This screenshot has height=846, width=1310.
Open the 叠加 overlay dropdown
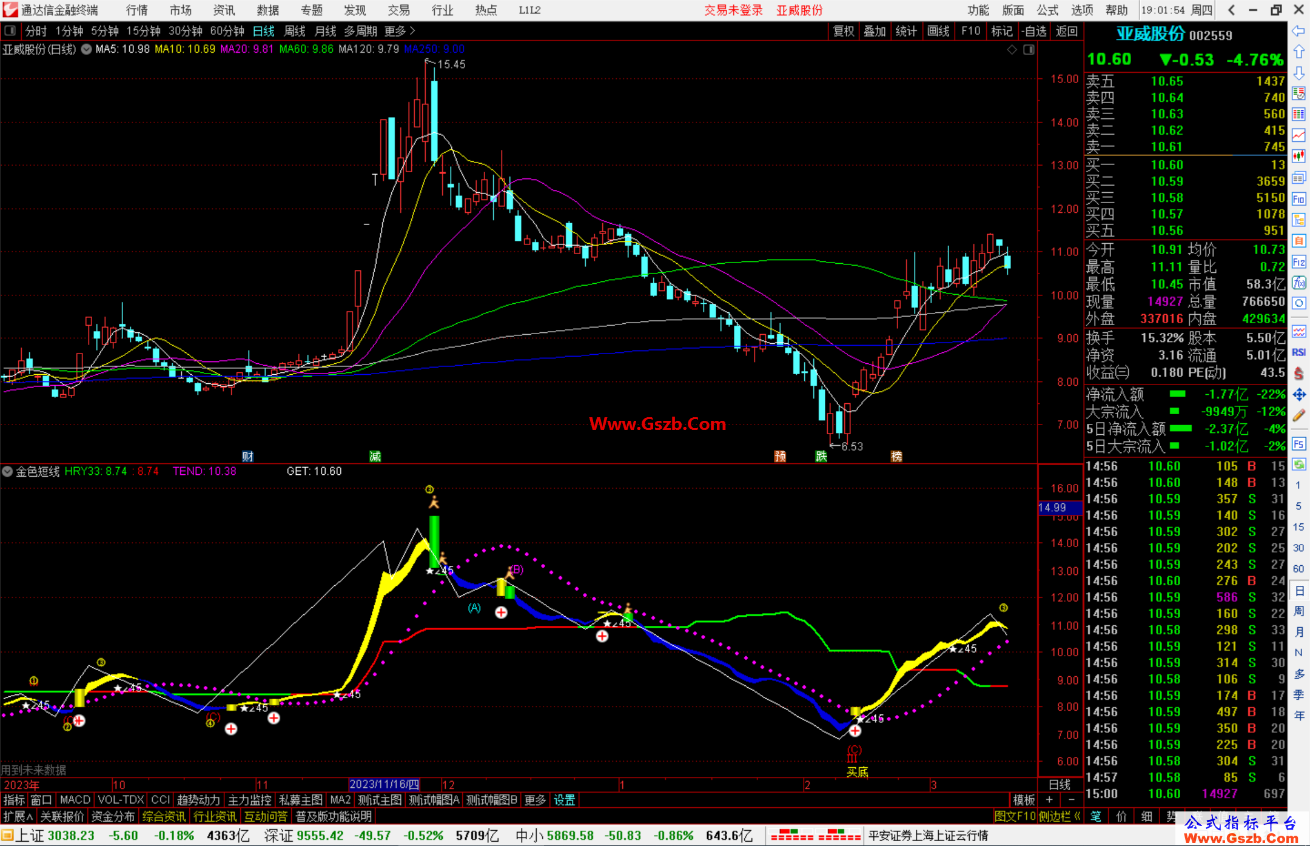click(x=875, y=31)
